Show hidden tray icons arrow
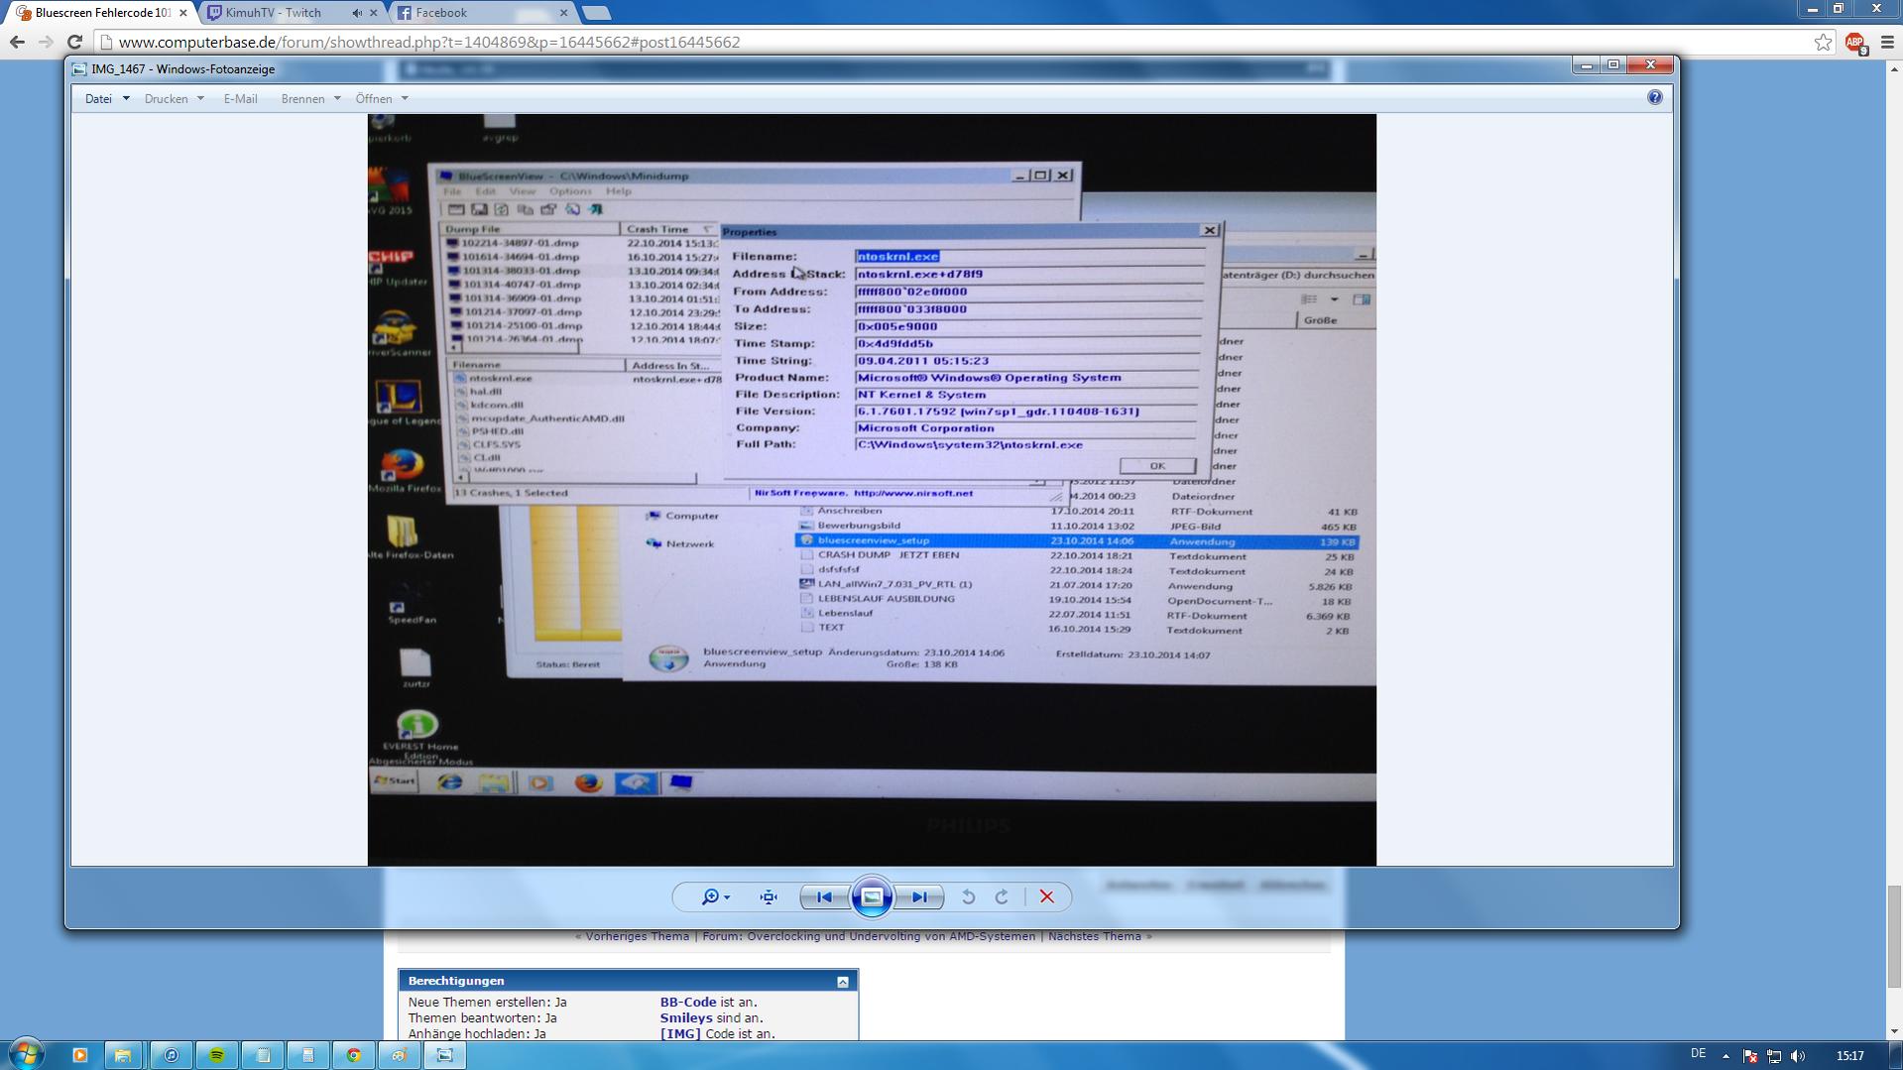The height and width of the screenshot is (1070, 1903). [x=1725, y=1056]
